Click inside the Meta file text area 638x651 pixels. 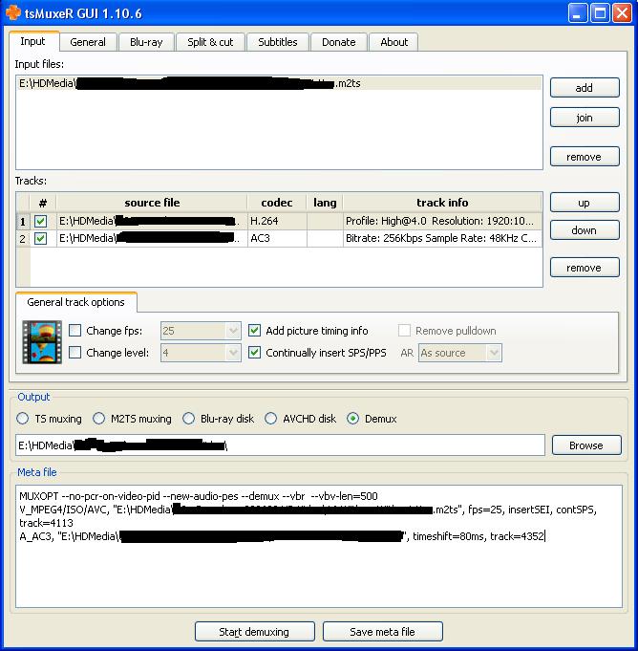(319, 546)
